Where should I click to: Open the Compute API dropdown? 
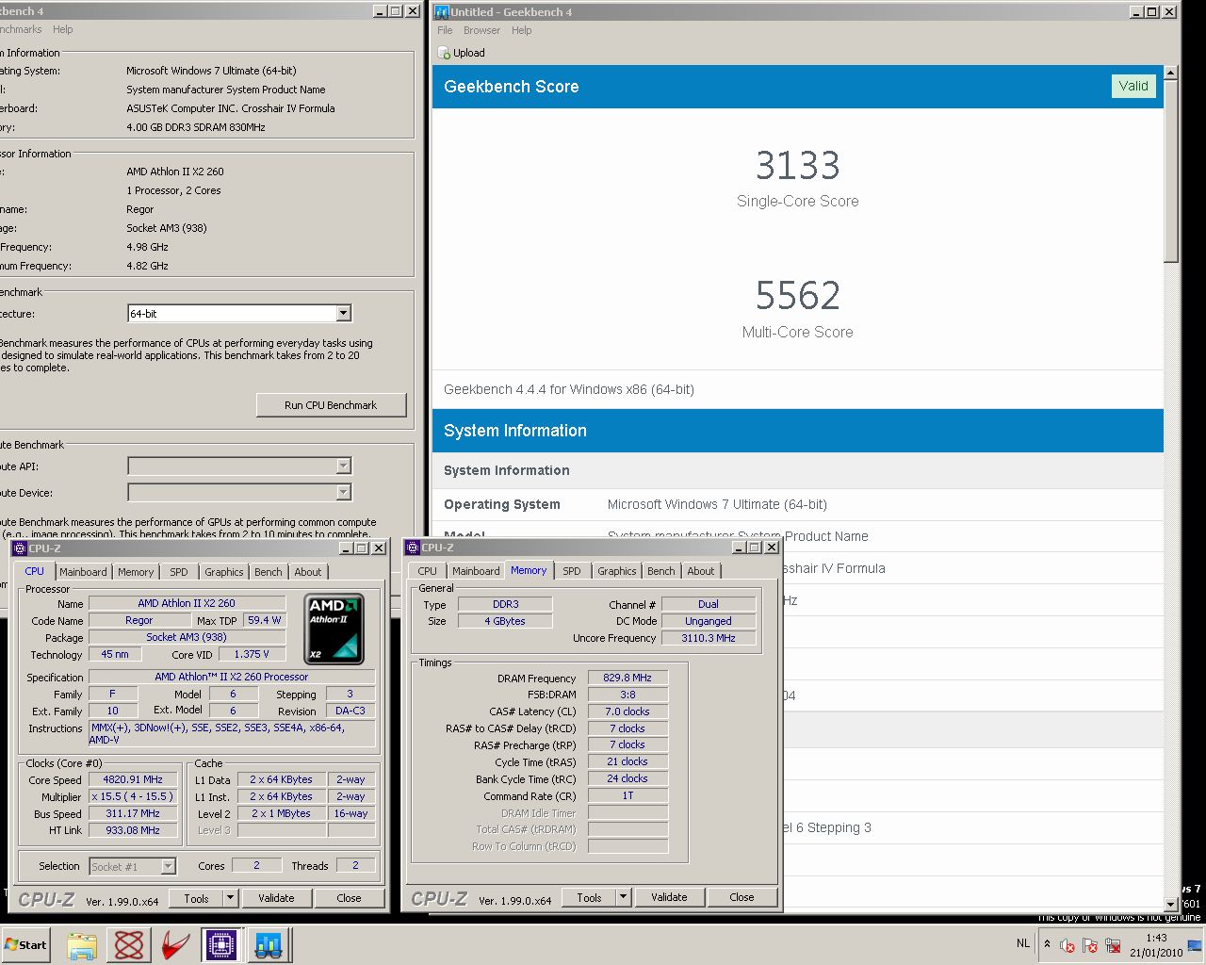[343, 466]
